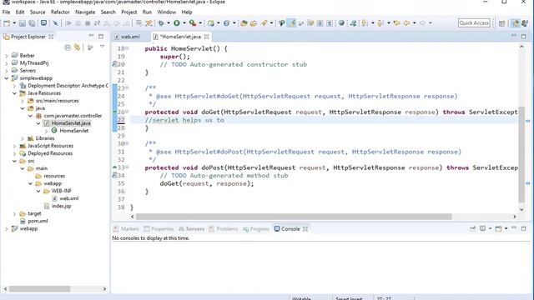Click the Debug bug toolbar icon
The height and width of the screenshot is (300, 534).
click(x=161, y=23)
